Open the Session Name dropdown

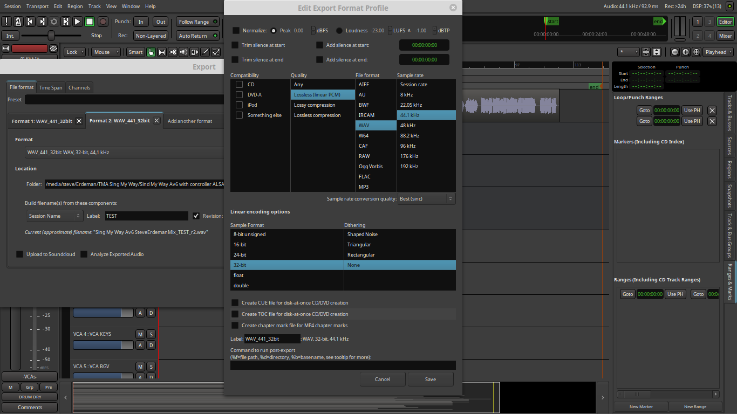(54, 216)
